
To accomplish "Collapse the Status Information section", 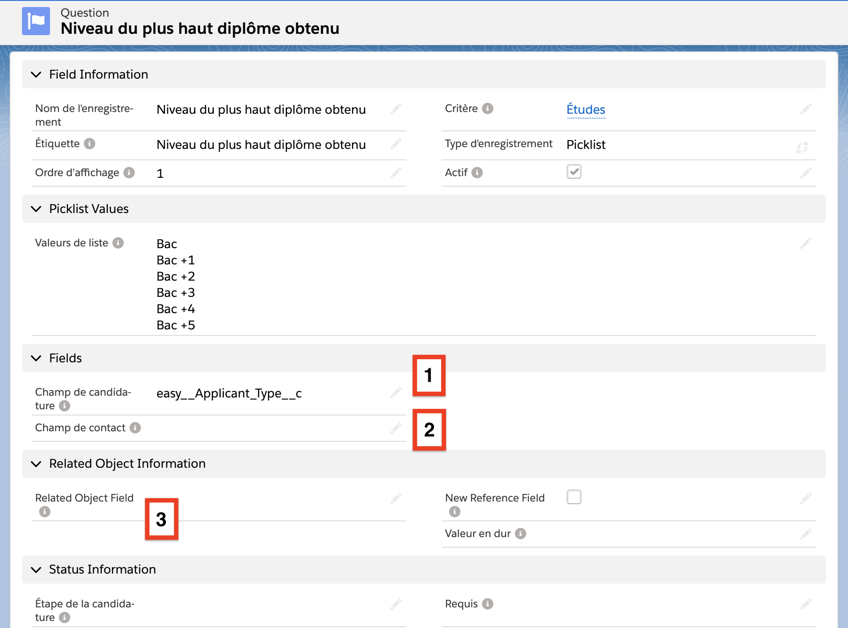I will [36, 570].
